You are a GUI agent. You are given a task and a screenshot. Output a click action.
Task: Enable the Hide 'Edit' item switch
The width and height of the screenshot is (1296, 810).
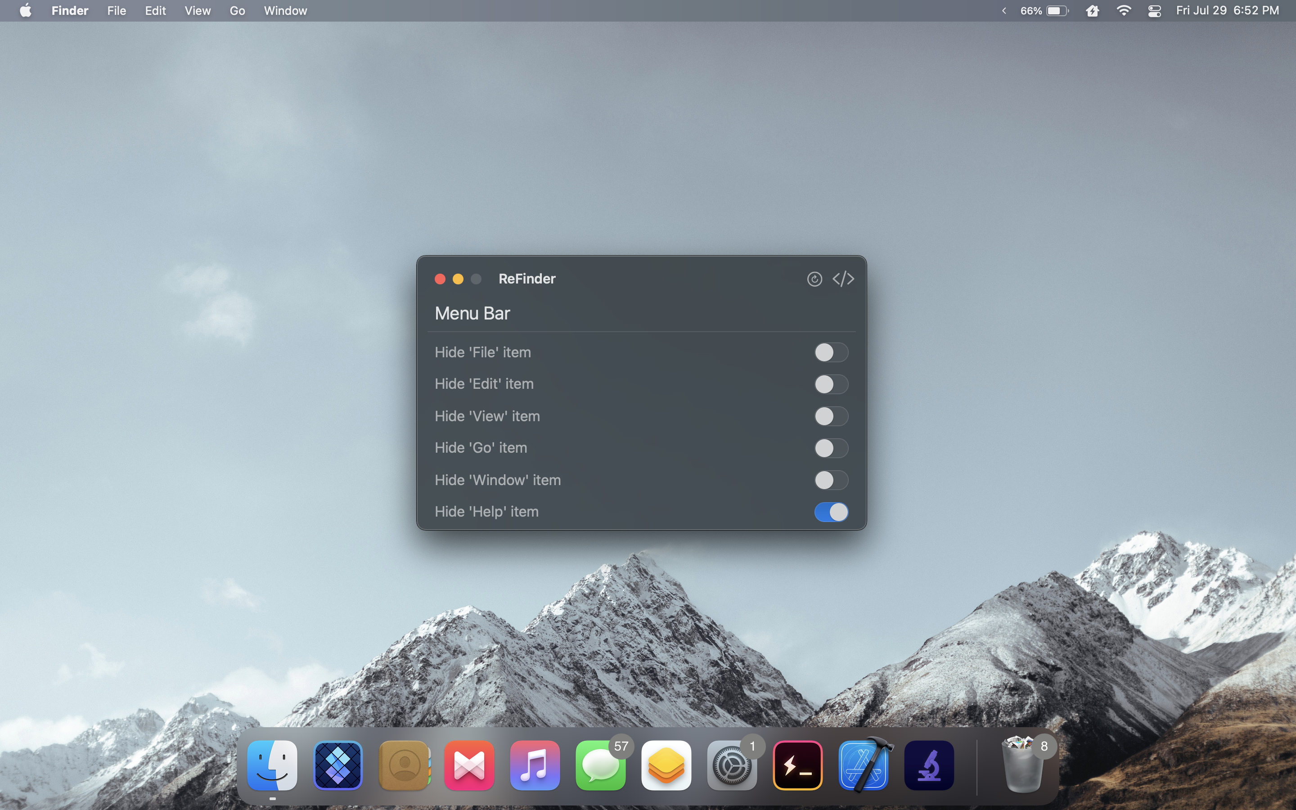[831, 384]
